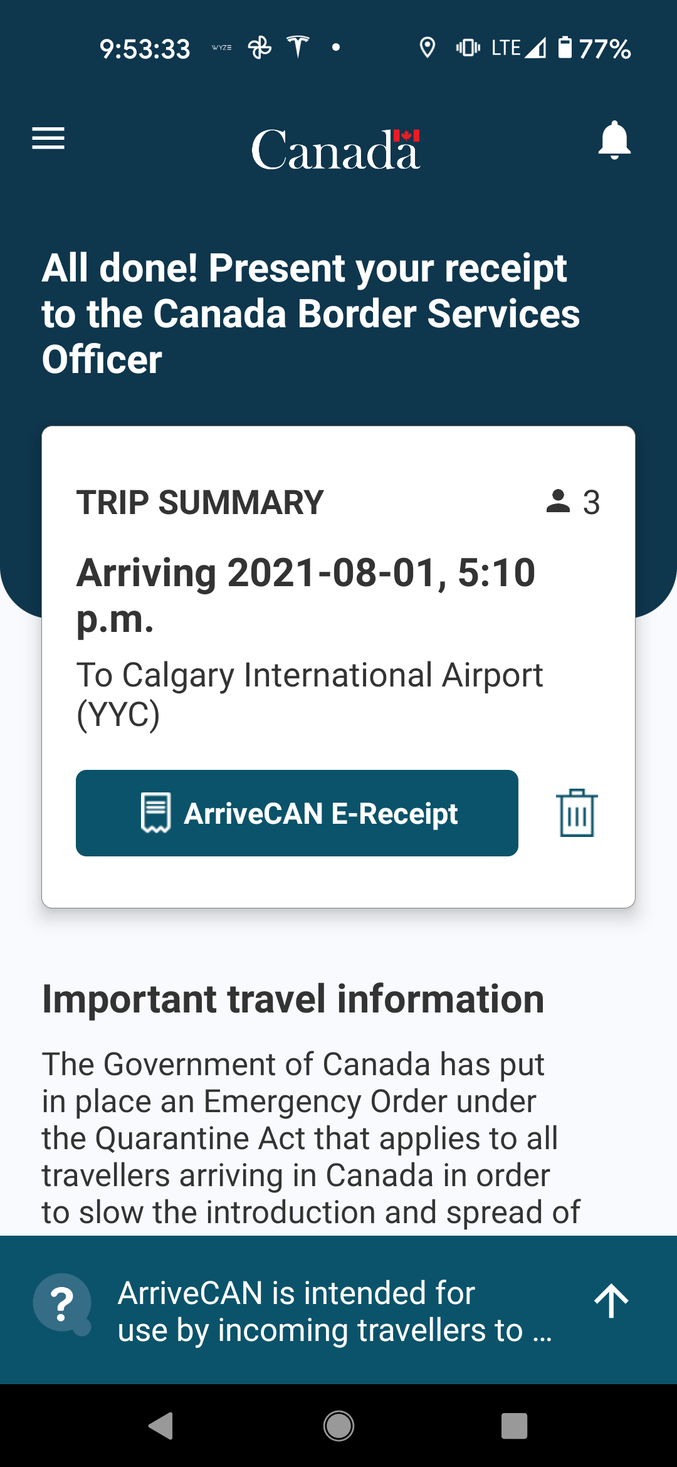Open the hamburger navigation menu
The image size is (677, 1467).
pos(48,139)
